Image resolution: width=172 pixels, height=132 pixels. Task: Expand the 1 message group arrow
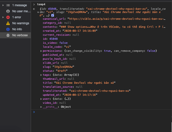click(3, 5)
